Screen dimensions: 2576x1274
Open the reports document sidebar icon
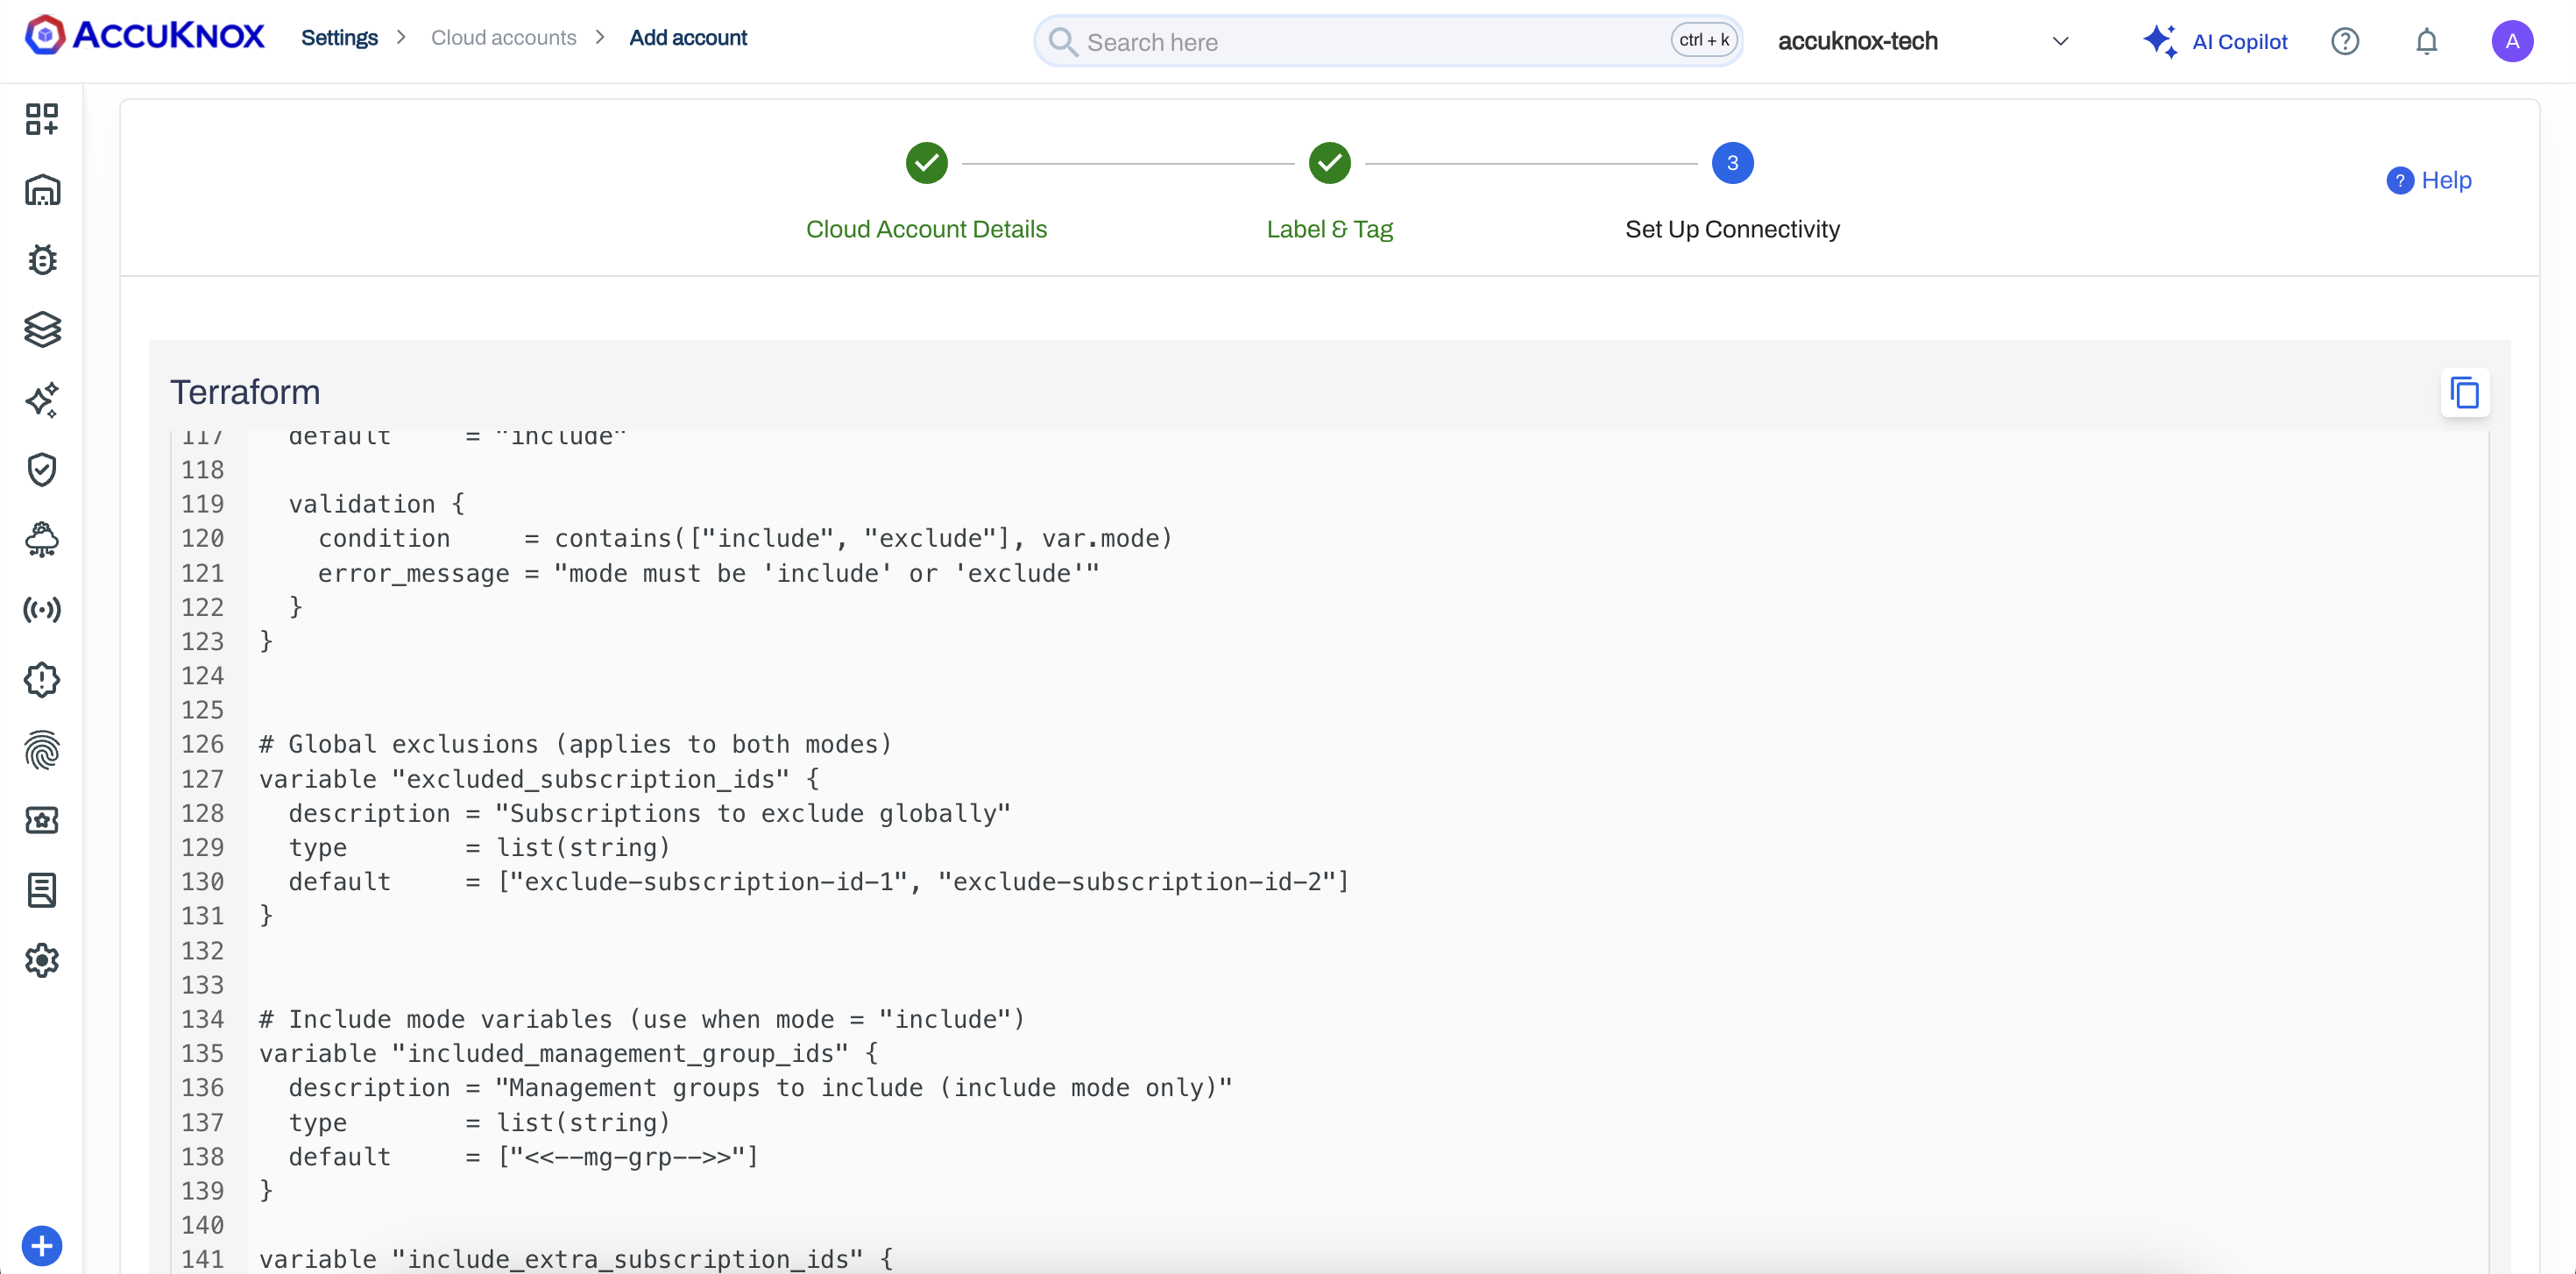point(42,890)
